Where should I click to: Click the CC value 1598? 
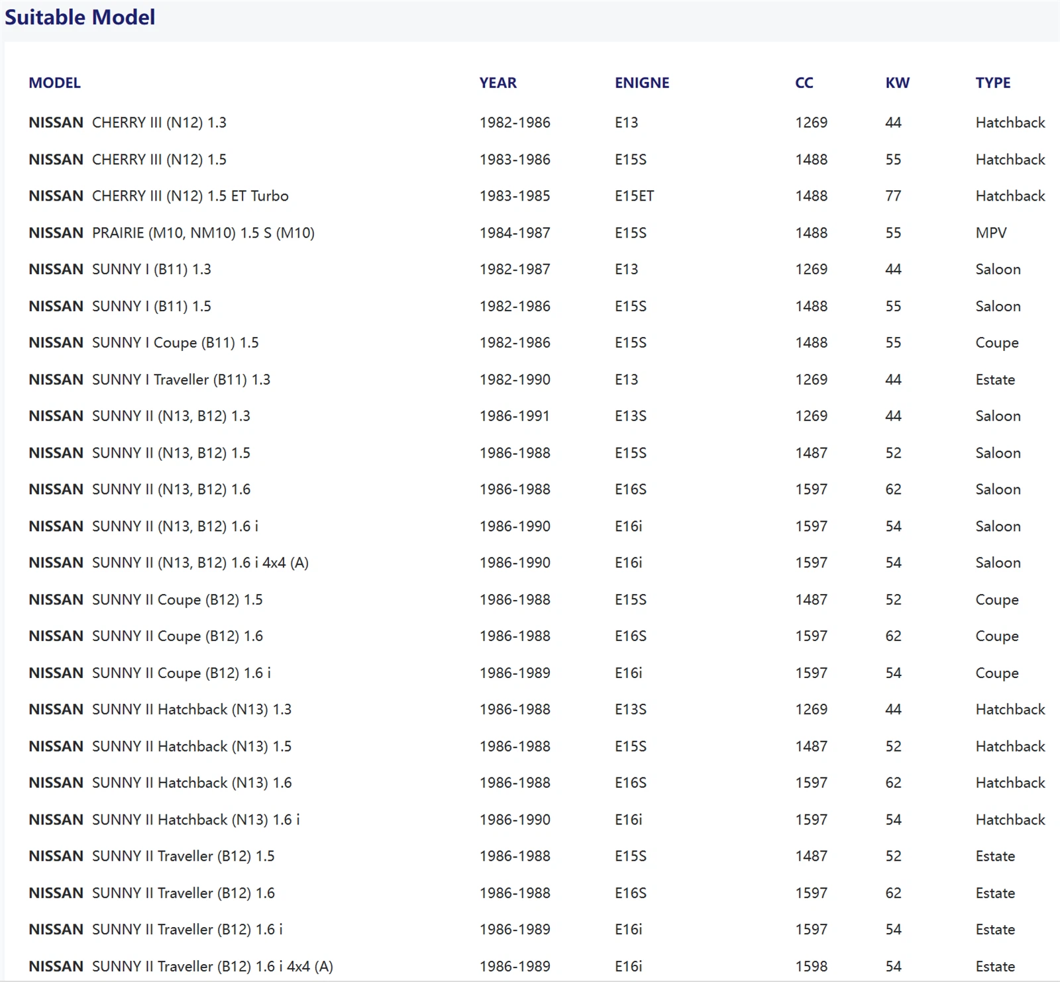[x=812, y=967]
